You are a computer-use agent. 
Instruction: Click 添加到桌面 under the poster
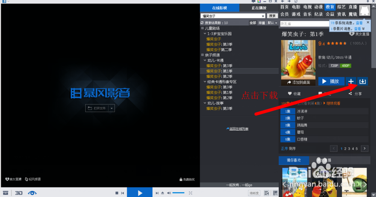coord(299,82)
